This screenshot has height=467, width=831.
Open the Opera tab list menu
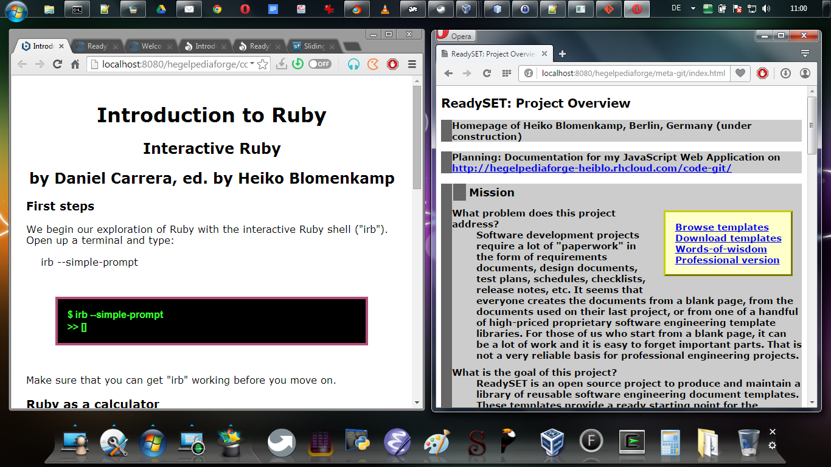805,54
